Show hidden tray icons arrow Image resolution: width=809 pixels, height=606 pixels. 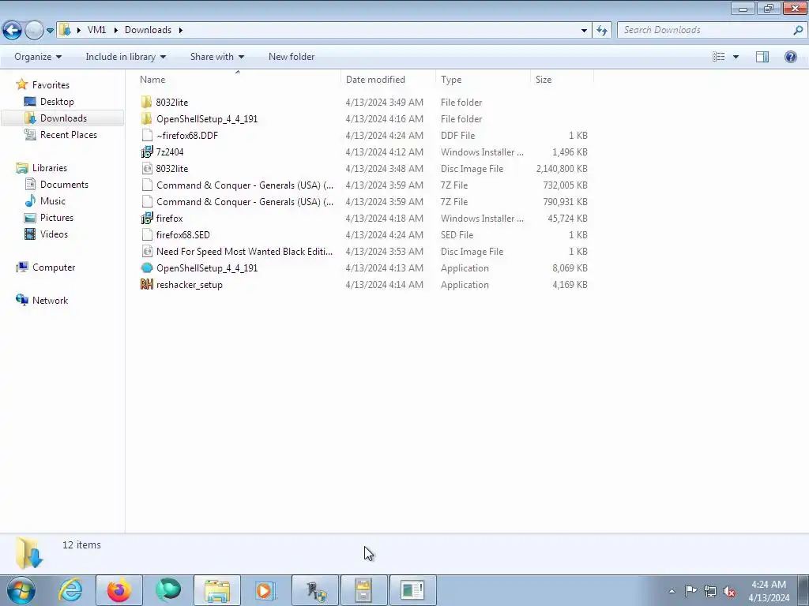point(672,591)
